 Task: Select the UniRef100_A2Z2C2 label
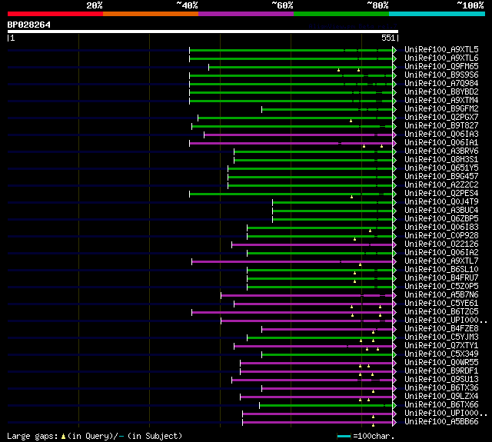(441, 185)
